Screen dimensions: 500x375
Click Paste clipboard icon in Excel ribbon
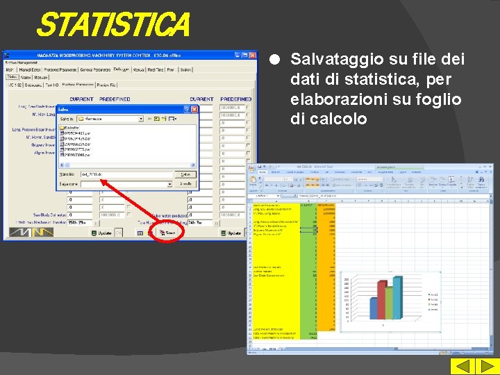click(253, 181)
